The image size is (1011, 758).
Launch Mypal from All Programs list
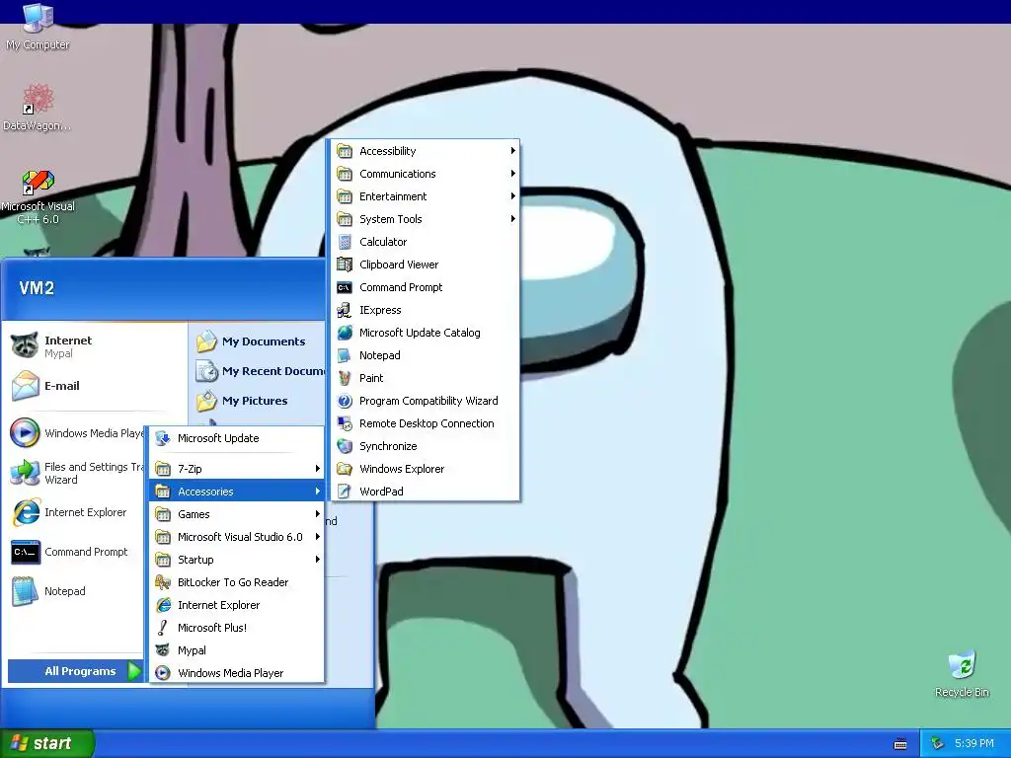[x=237, y=650]
